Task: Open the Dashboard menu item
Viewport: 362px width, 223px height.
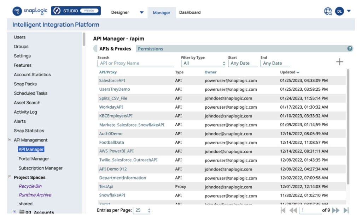Action: click(190, 12)
